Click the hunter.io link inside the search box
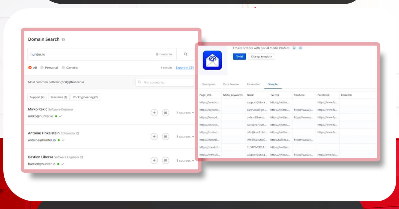Image resolution: width=399 pixels, height=209 pixels. [166, 54]
